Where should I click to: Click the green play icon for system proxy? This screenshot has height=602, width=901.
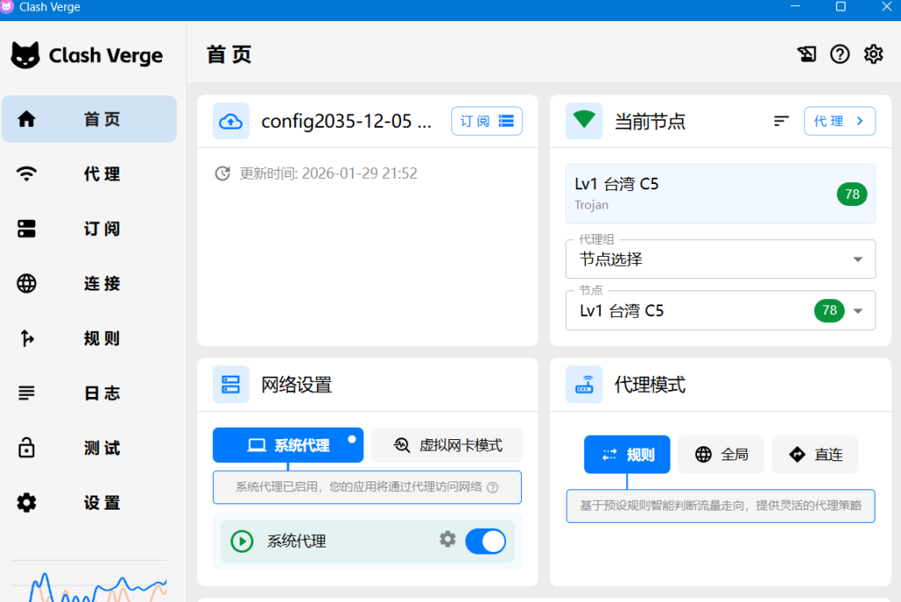242,541
